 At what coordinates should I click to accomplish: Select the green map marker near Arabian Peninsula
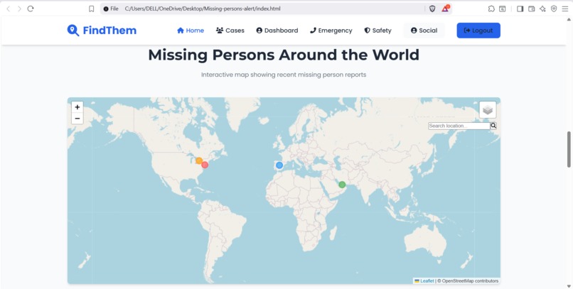(x=342, y=185)
